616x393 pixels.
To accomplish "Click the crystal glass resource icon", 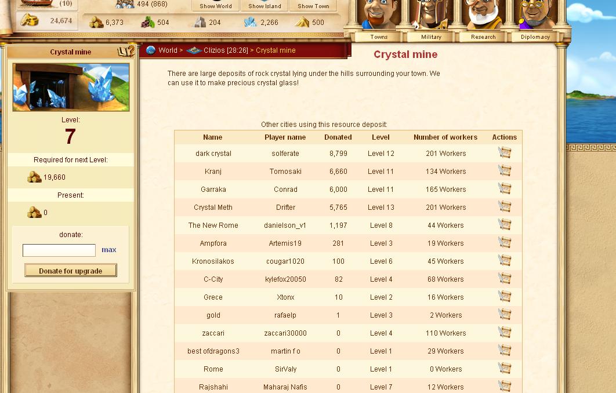I will tap(250, 22).
